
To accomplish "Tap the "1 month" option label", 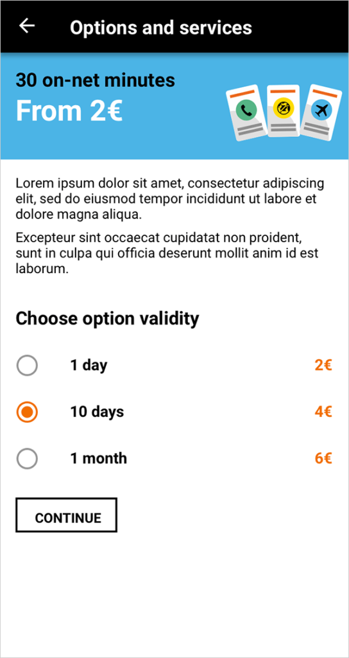I will (x=98, y=458).
